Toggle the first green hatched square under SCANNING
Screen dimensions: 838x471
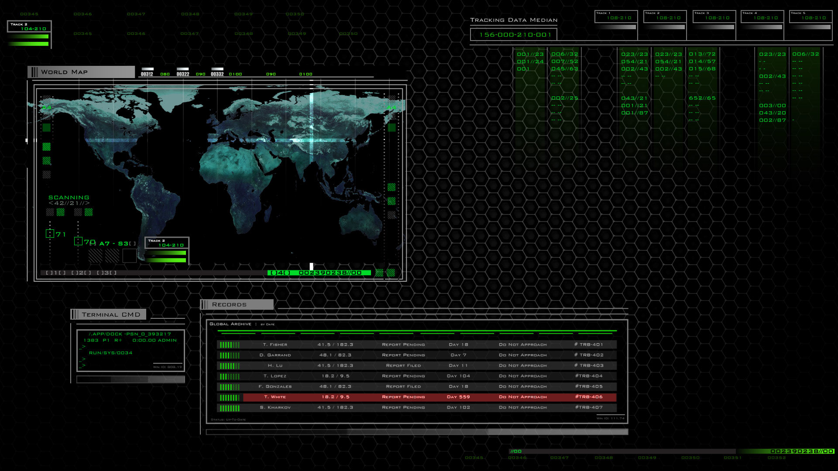coord(61,212)
